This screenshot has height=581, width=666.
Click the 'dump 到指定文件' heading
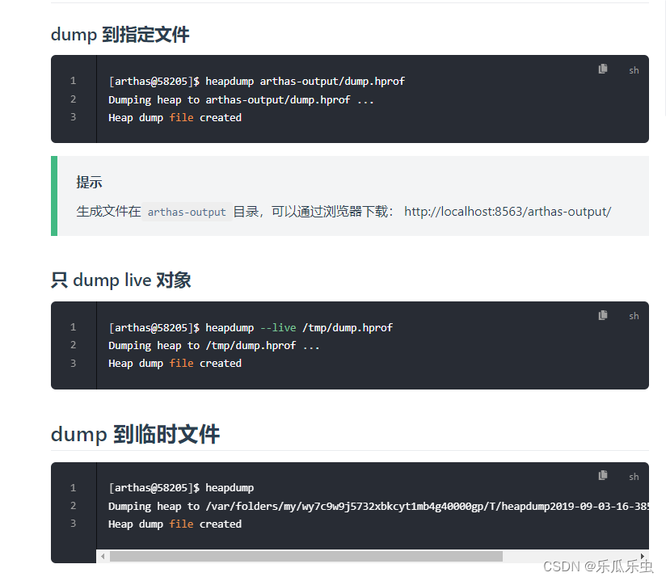pyautogui.click(x=120, y=35)
